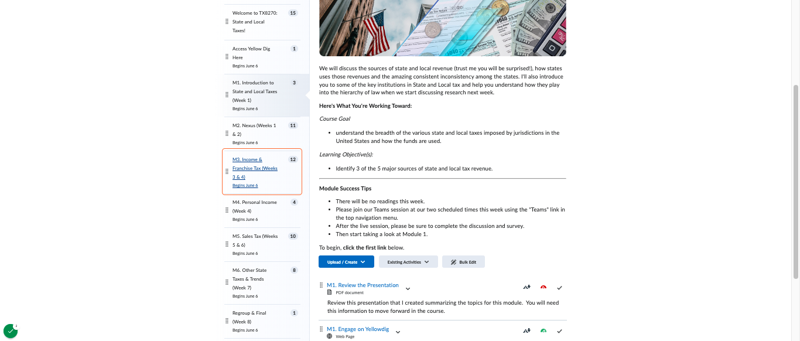Select the Welcome to TX8270 module
The width and height of the screenshot is (800, 341).
tap(262, 22)
